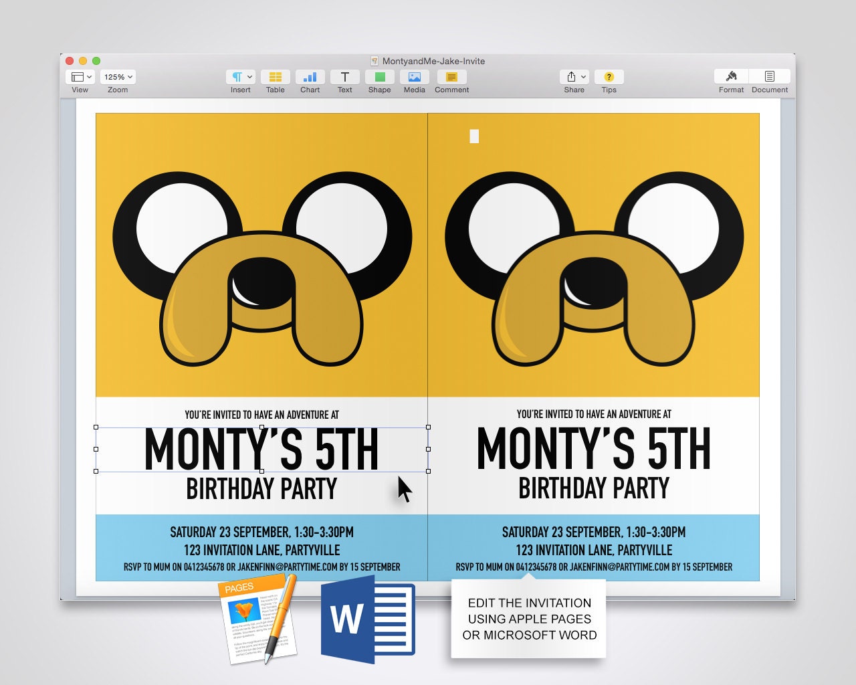Open the Format inspector panel
The width and height of the screenshot is (856, 685).
click(731, 77)
